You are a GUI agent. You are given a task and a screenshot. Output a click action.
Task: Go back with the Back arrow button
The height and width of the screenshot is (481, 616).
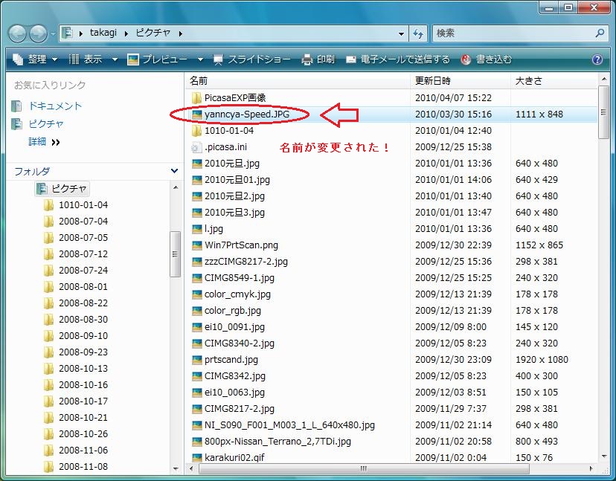(18, 33)
